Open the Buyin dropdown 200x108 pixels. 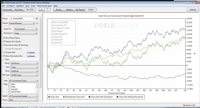(23, 100)
